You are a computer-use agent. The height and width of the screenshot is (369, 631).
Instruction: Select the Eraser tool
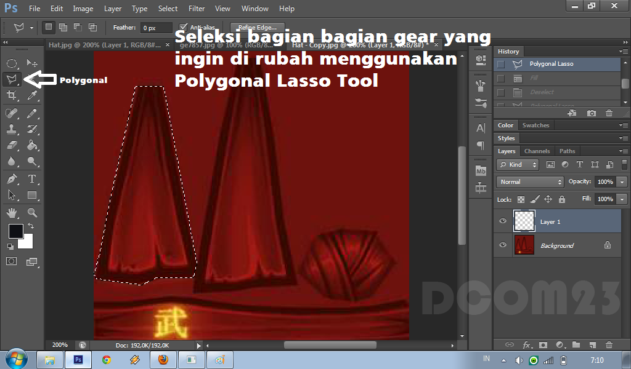click(x=12, y=145)
